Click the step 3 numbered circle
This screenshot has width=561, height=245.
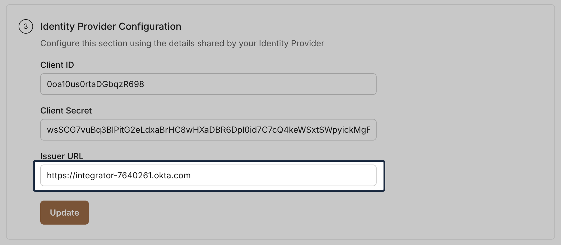click(x=26, y=26)
